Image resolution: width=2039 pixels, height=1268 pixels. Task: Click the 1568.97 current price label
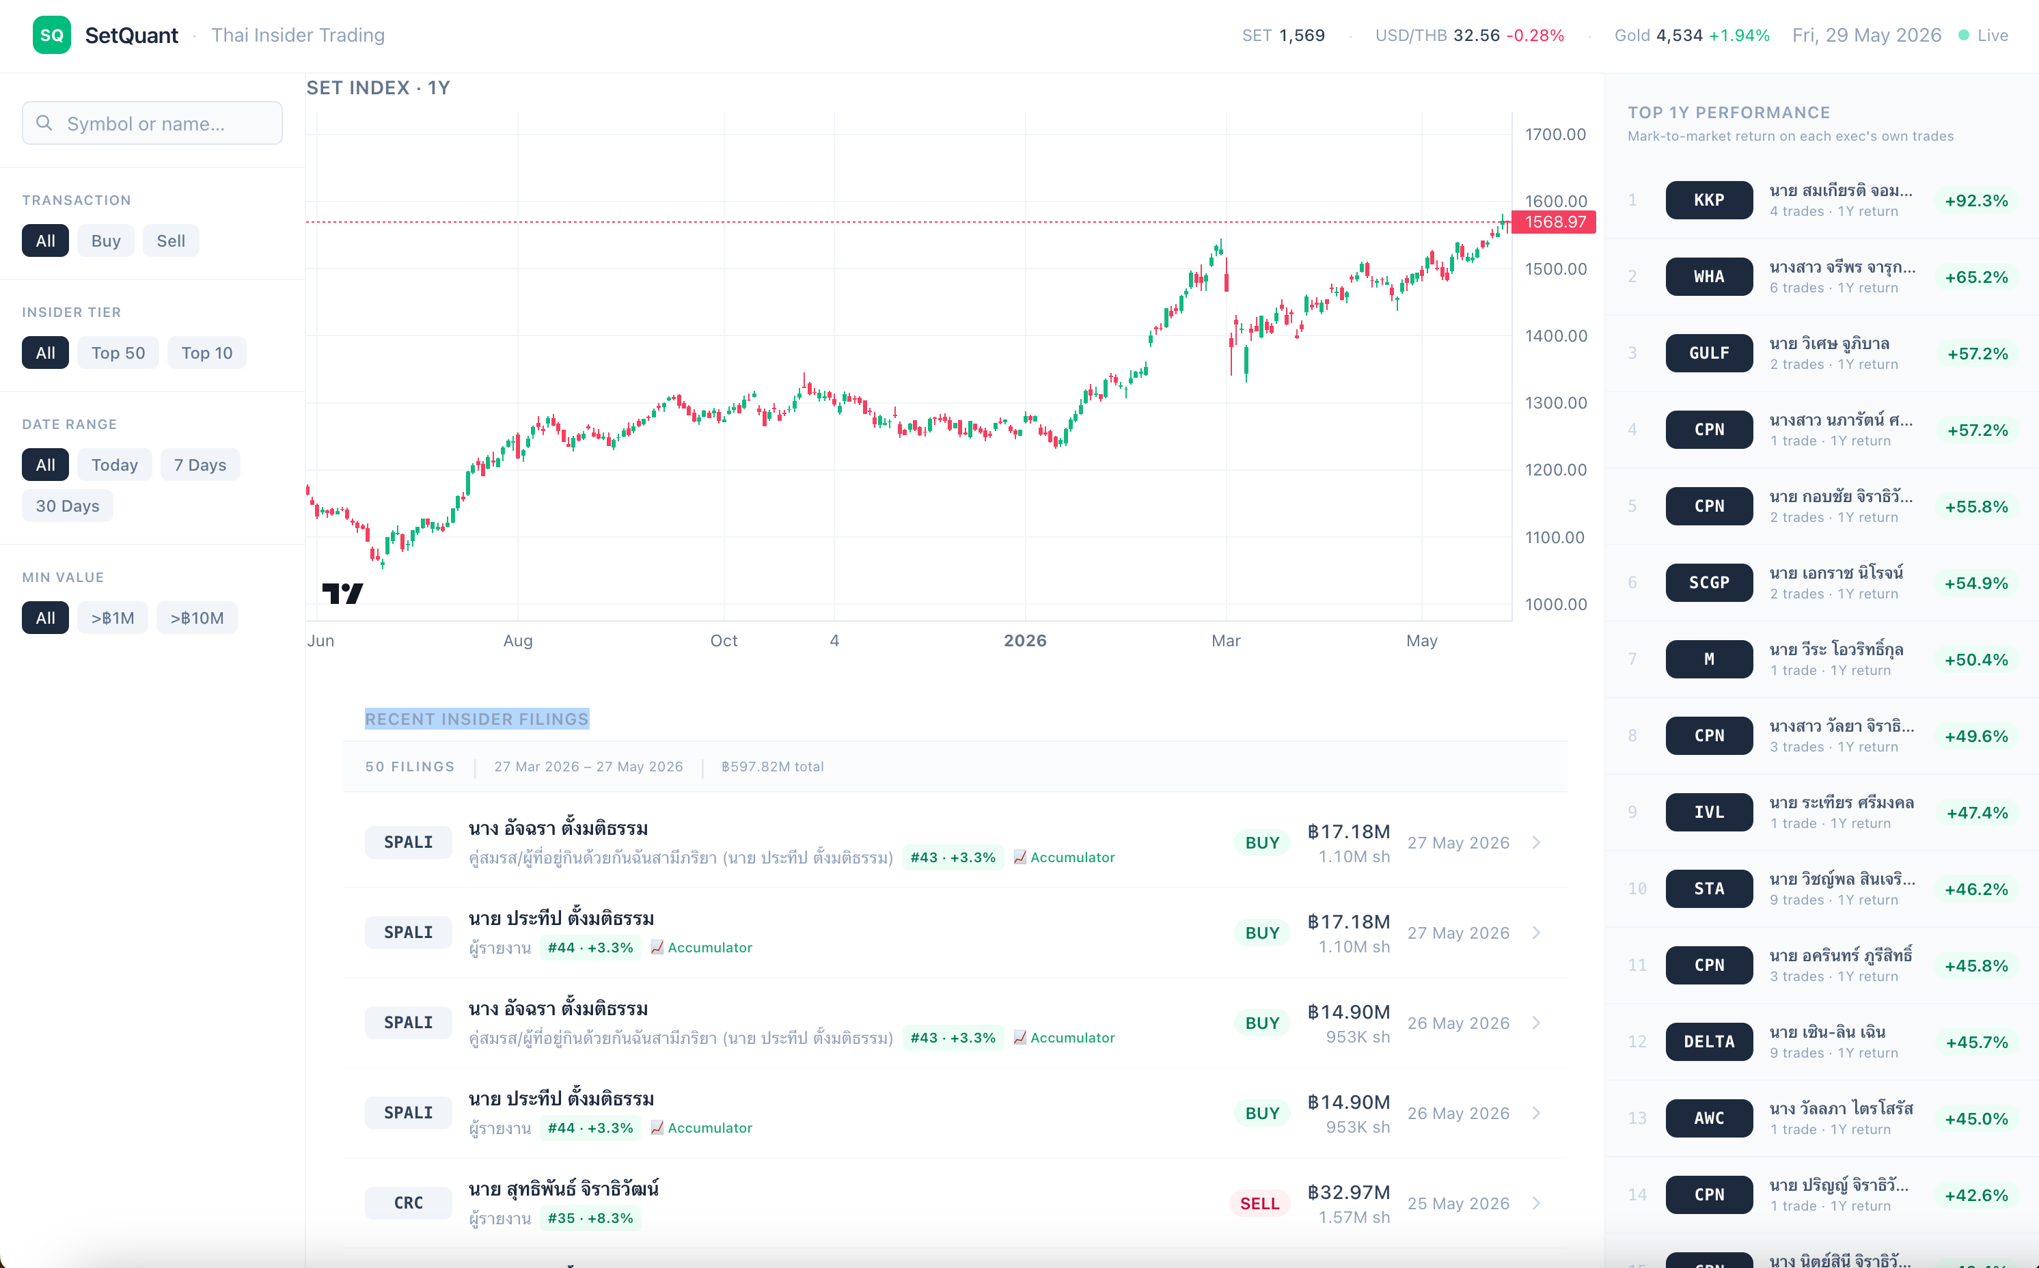pyautogui.click(x=1555, y=222)
